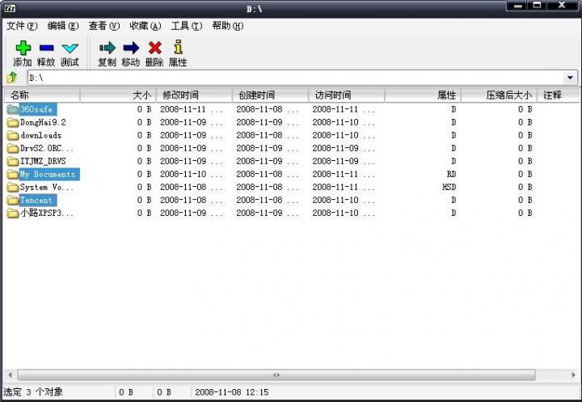Expand the address bar path dropdown
Image resolution: width=582 pixels, height=402 pixels.
pyautogui.click(x=571, y=78)
